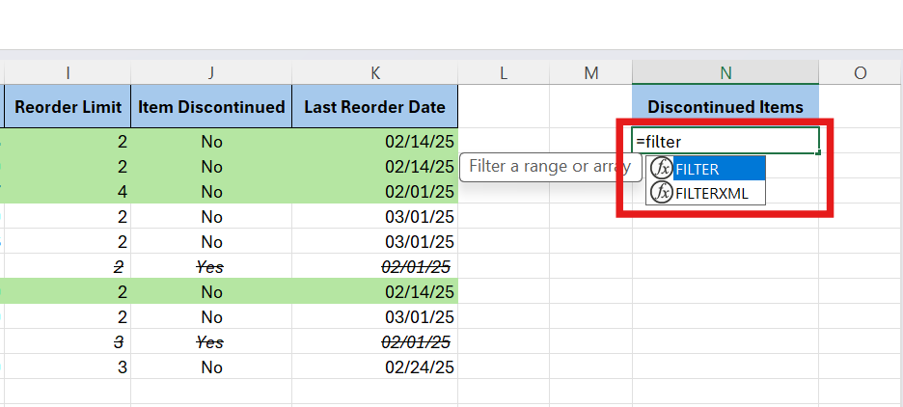Image resolution: width=903 pixels, height=407 pixels.
Task: Select column O header
Action: tap(861, 72)
